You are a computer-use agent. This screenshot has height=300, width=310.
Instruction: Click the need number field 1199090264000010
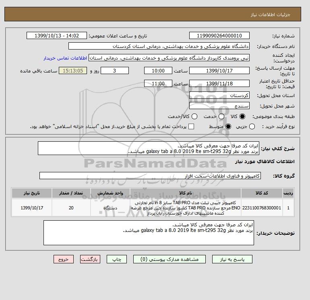[x=219, y=35]
